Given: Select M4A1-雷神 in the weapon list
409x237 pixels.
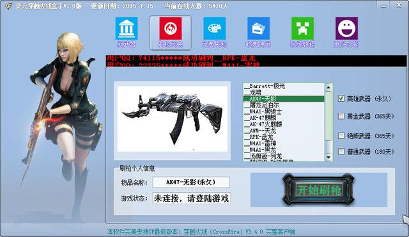Looking at the screenshot, I should 284,143.
